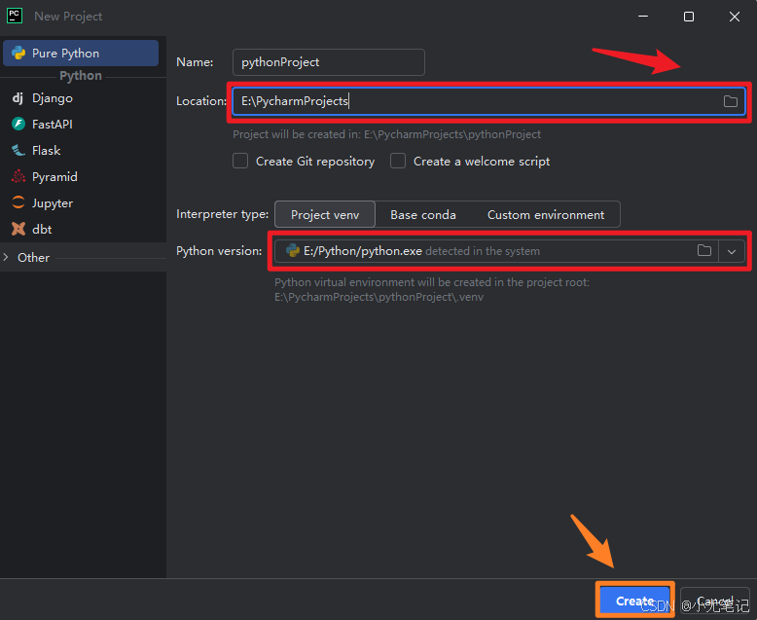Click the Cancel button
Screen dimensions: 757x620
[714, 601]
